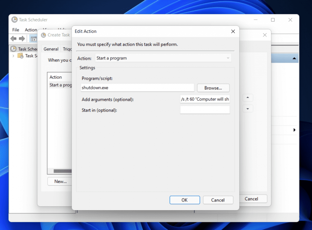Viewport: 312px width, 230px height.
Task: Click the Add arguments field
Action: pos(205,99)
